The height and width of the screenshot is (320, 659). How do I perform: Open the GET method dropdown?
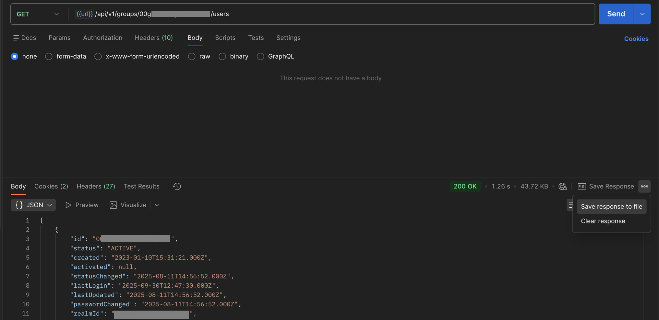[x=38, y=14]
